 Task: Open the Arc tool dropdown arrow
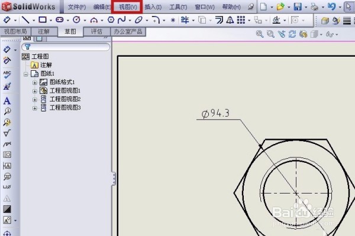(102, 20)
